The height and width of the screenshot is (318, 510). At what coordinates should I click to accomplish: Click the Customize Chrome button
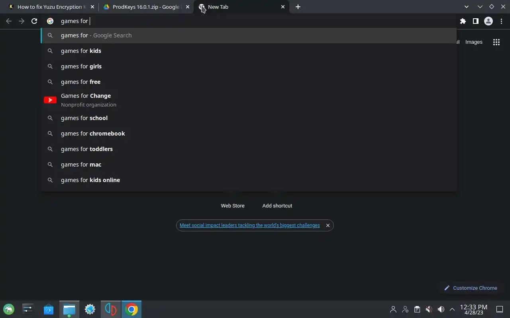(471, 288)
